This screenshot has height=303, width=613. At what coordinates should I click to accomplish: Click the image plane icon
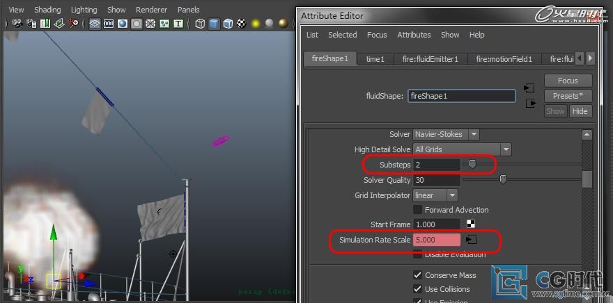[x=59, y=24]
